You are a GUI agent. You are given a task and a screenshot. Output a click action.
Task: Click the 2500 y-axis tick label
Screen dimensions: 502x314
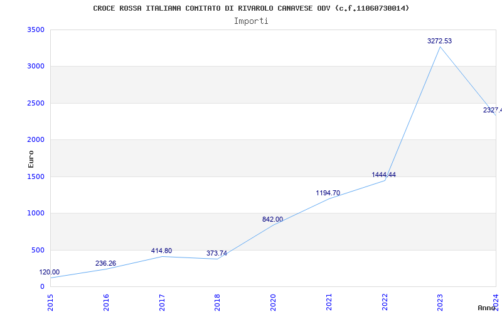[x=36, y=103]
